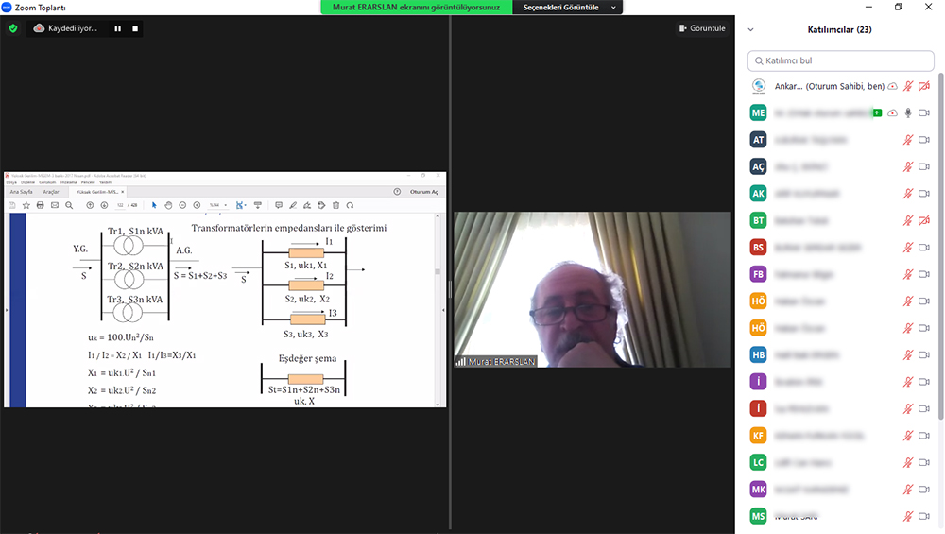The image size is (945, 534).
Task: Select the arrow selection tool in Acrobat
Action: pos(154,205)
